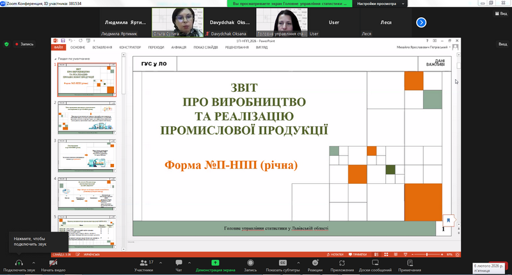The image size is (512, 275).
Task: Show subtitles with the CC icon
Action: pos(282,263)
